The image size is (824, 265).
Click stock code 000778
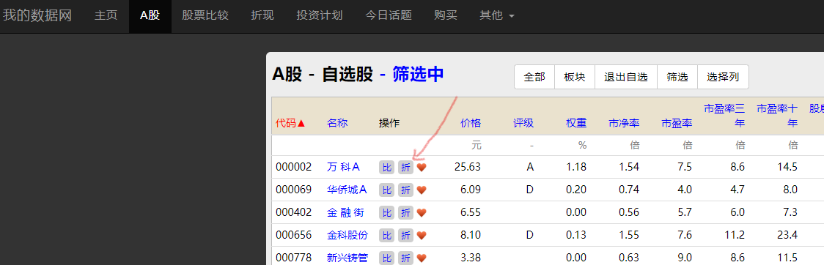point(294,258)
